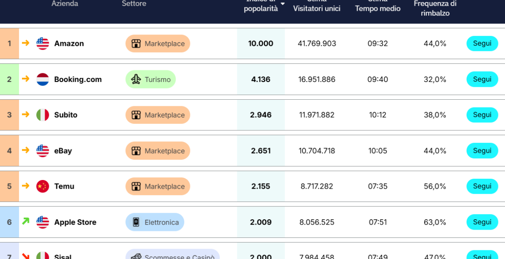The image size is (505, 259).
Task: Click the red falling arrow for Sisal
Action: point(25,256)
